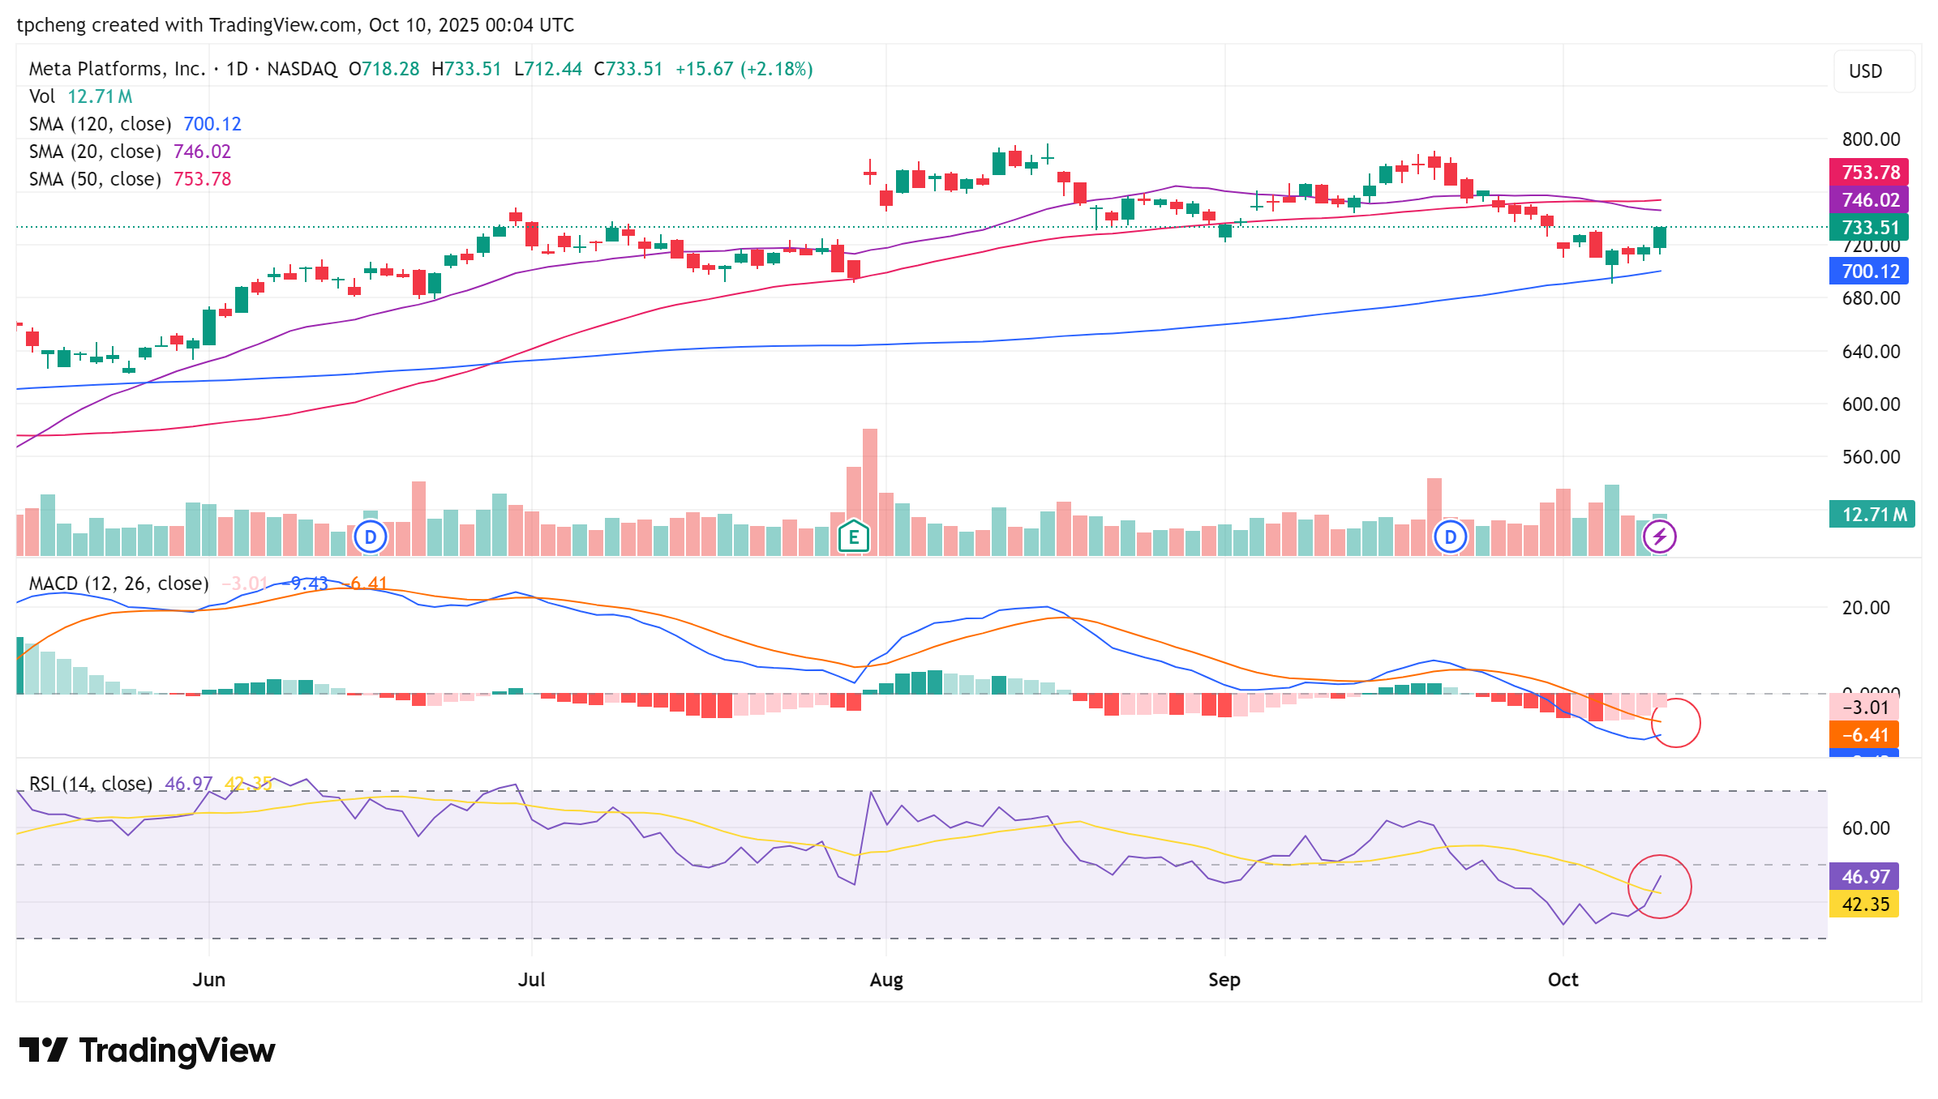Screen dimensions: 1938x1099
Task: Open the MACD (12, 26, close) indicator legend
Action: click(x=118, y=584)
